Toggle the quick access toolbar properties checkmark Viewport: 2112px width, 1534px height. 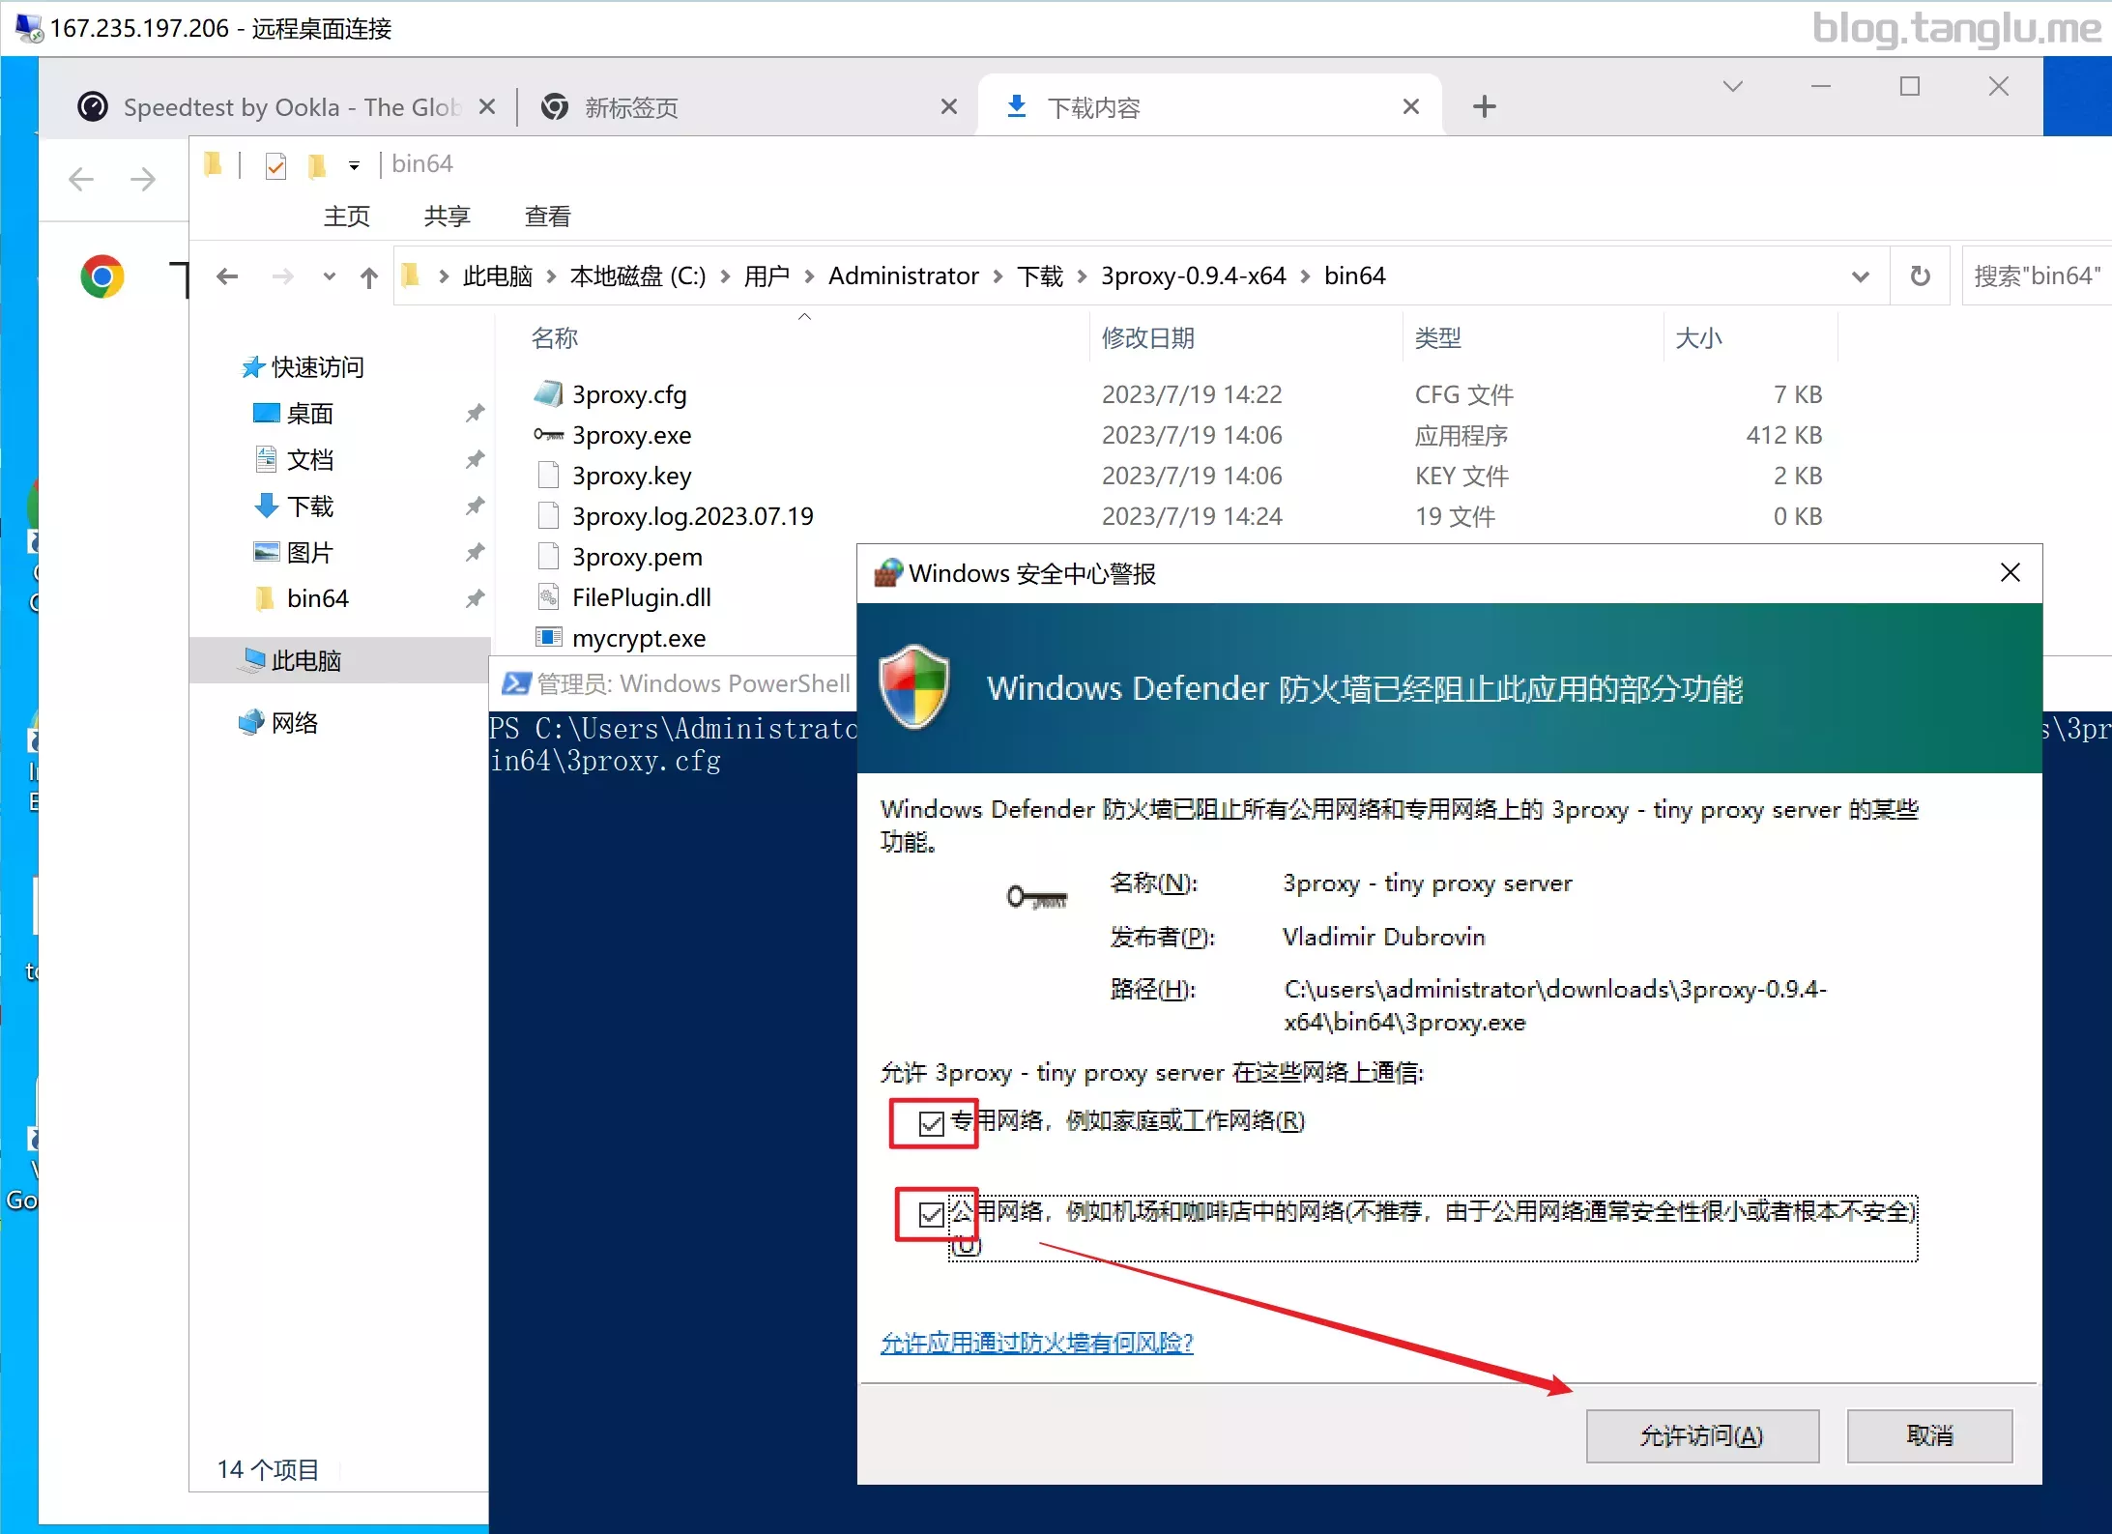275,166
